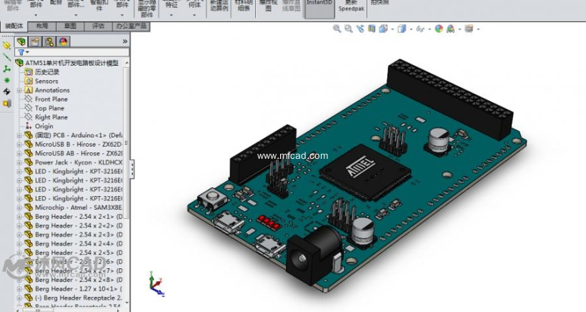Click the 材料明细表 button
This screenshot has width=586, height=312.
[x=244, y=6]
